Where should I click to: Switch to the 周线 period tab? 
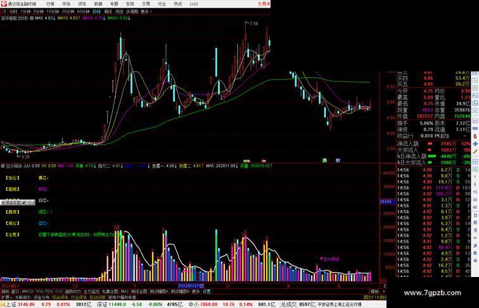point(108,11)
